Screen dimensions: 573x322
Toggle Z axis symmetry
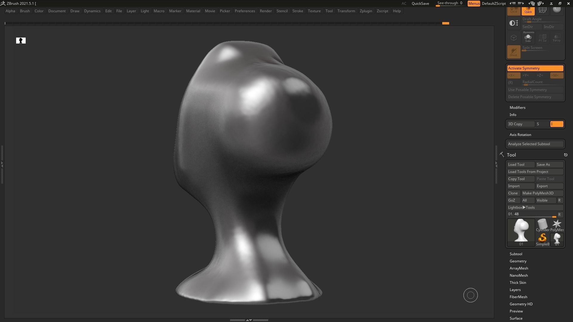[x=542, y=75]
